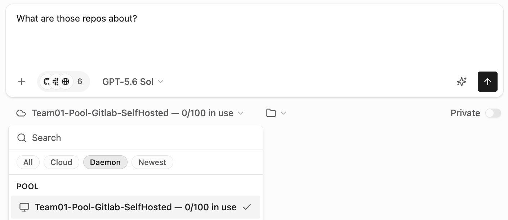
Task: Open the globe web integration icon
Action: click(x=66, y=82)
